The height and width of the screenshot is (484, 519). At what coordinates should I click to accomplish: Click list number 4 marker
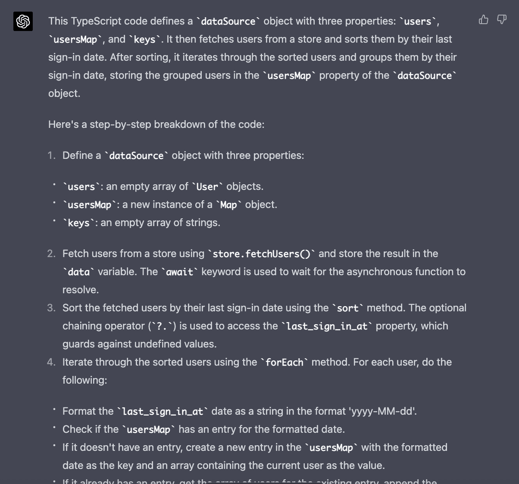(52, 362)
